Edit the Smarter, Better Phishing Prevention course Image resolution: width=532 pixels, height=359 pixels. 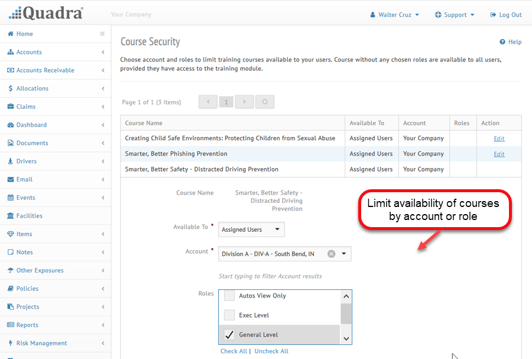499,154
